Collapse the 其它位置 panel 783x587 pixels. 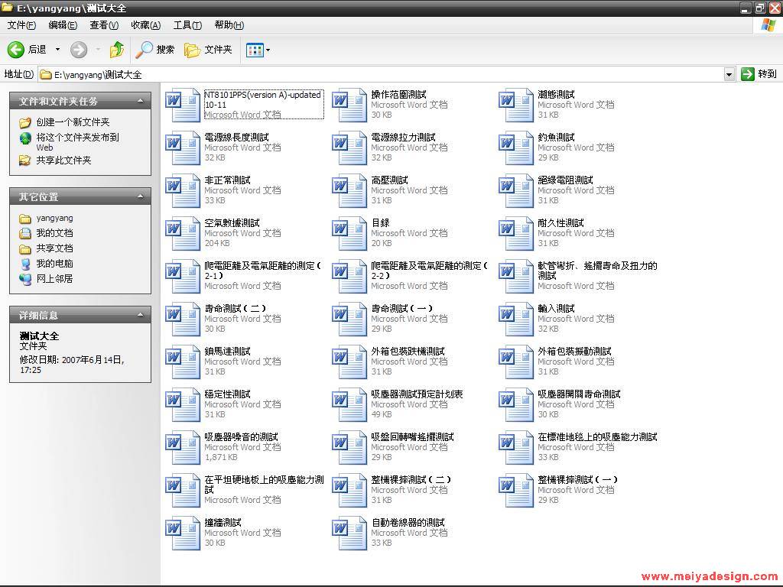[x=140, y=196]
